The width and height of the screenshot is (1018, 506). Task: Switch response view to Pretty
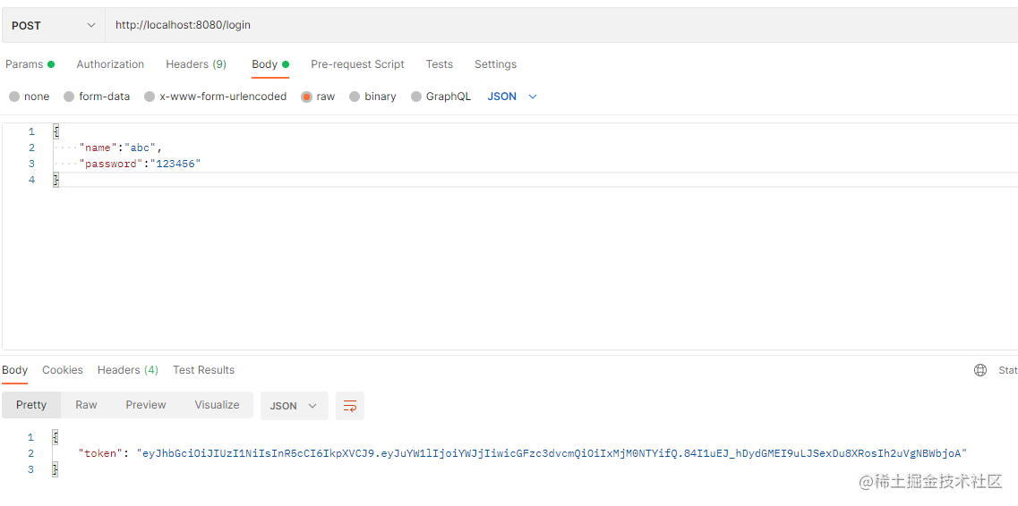point(31,405)
